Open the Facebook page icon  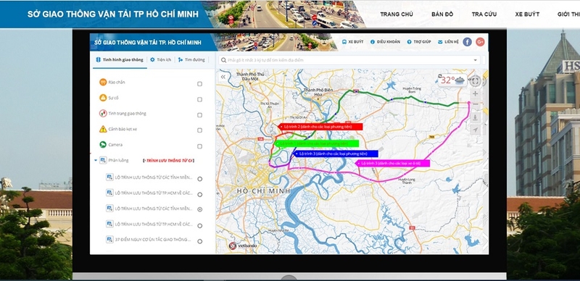point(467,42)
